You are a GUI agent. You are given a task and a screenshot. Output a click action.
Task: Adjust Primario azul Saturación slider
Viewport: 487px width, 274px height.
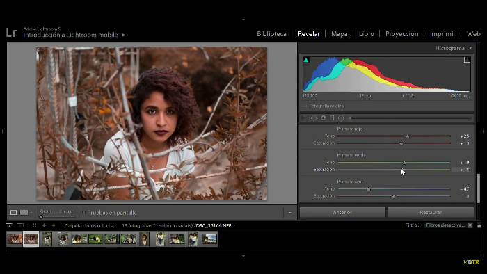pos(394,196)
